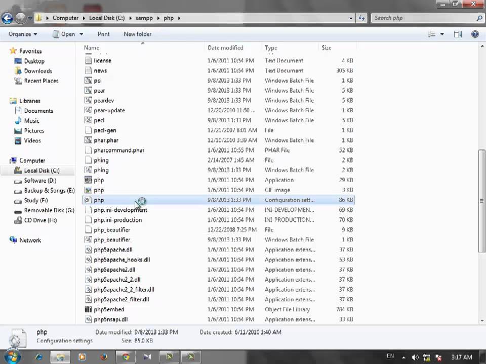Open the Organize dropdown menu

pyautogui.click(x=23, y=34)
